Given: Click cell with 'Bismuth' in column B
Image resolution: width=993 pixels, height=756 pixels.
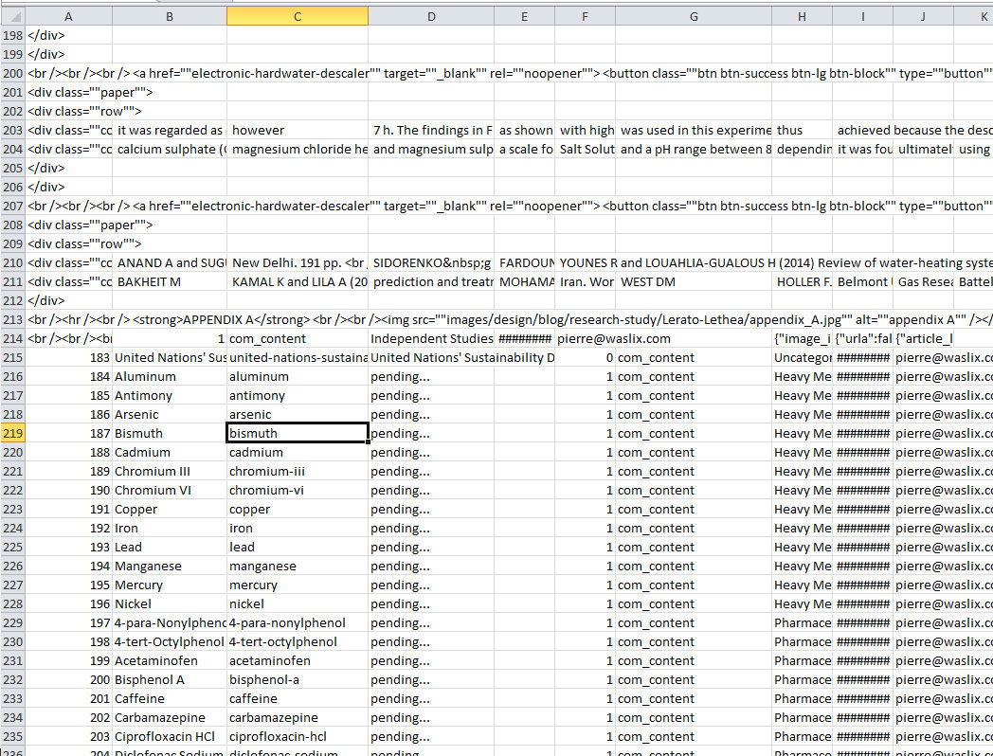Looking at the screenshot, I should point(170,433).
